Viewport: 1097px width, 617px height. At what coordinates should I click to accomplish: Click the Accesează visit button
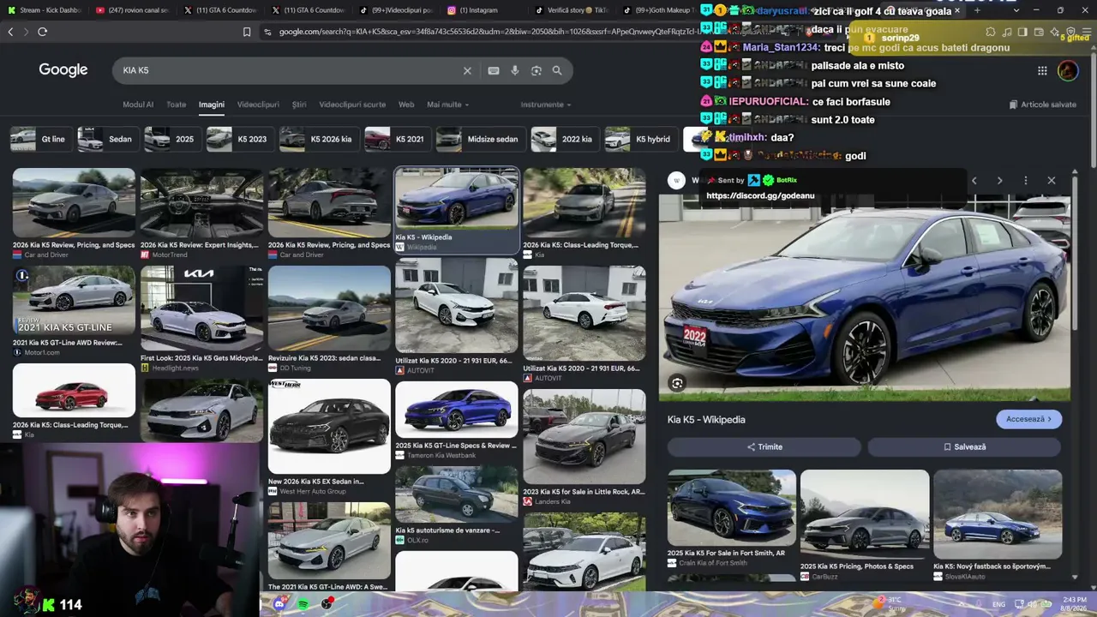(x=1028, y=419)
